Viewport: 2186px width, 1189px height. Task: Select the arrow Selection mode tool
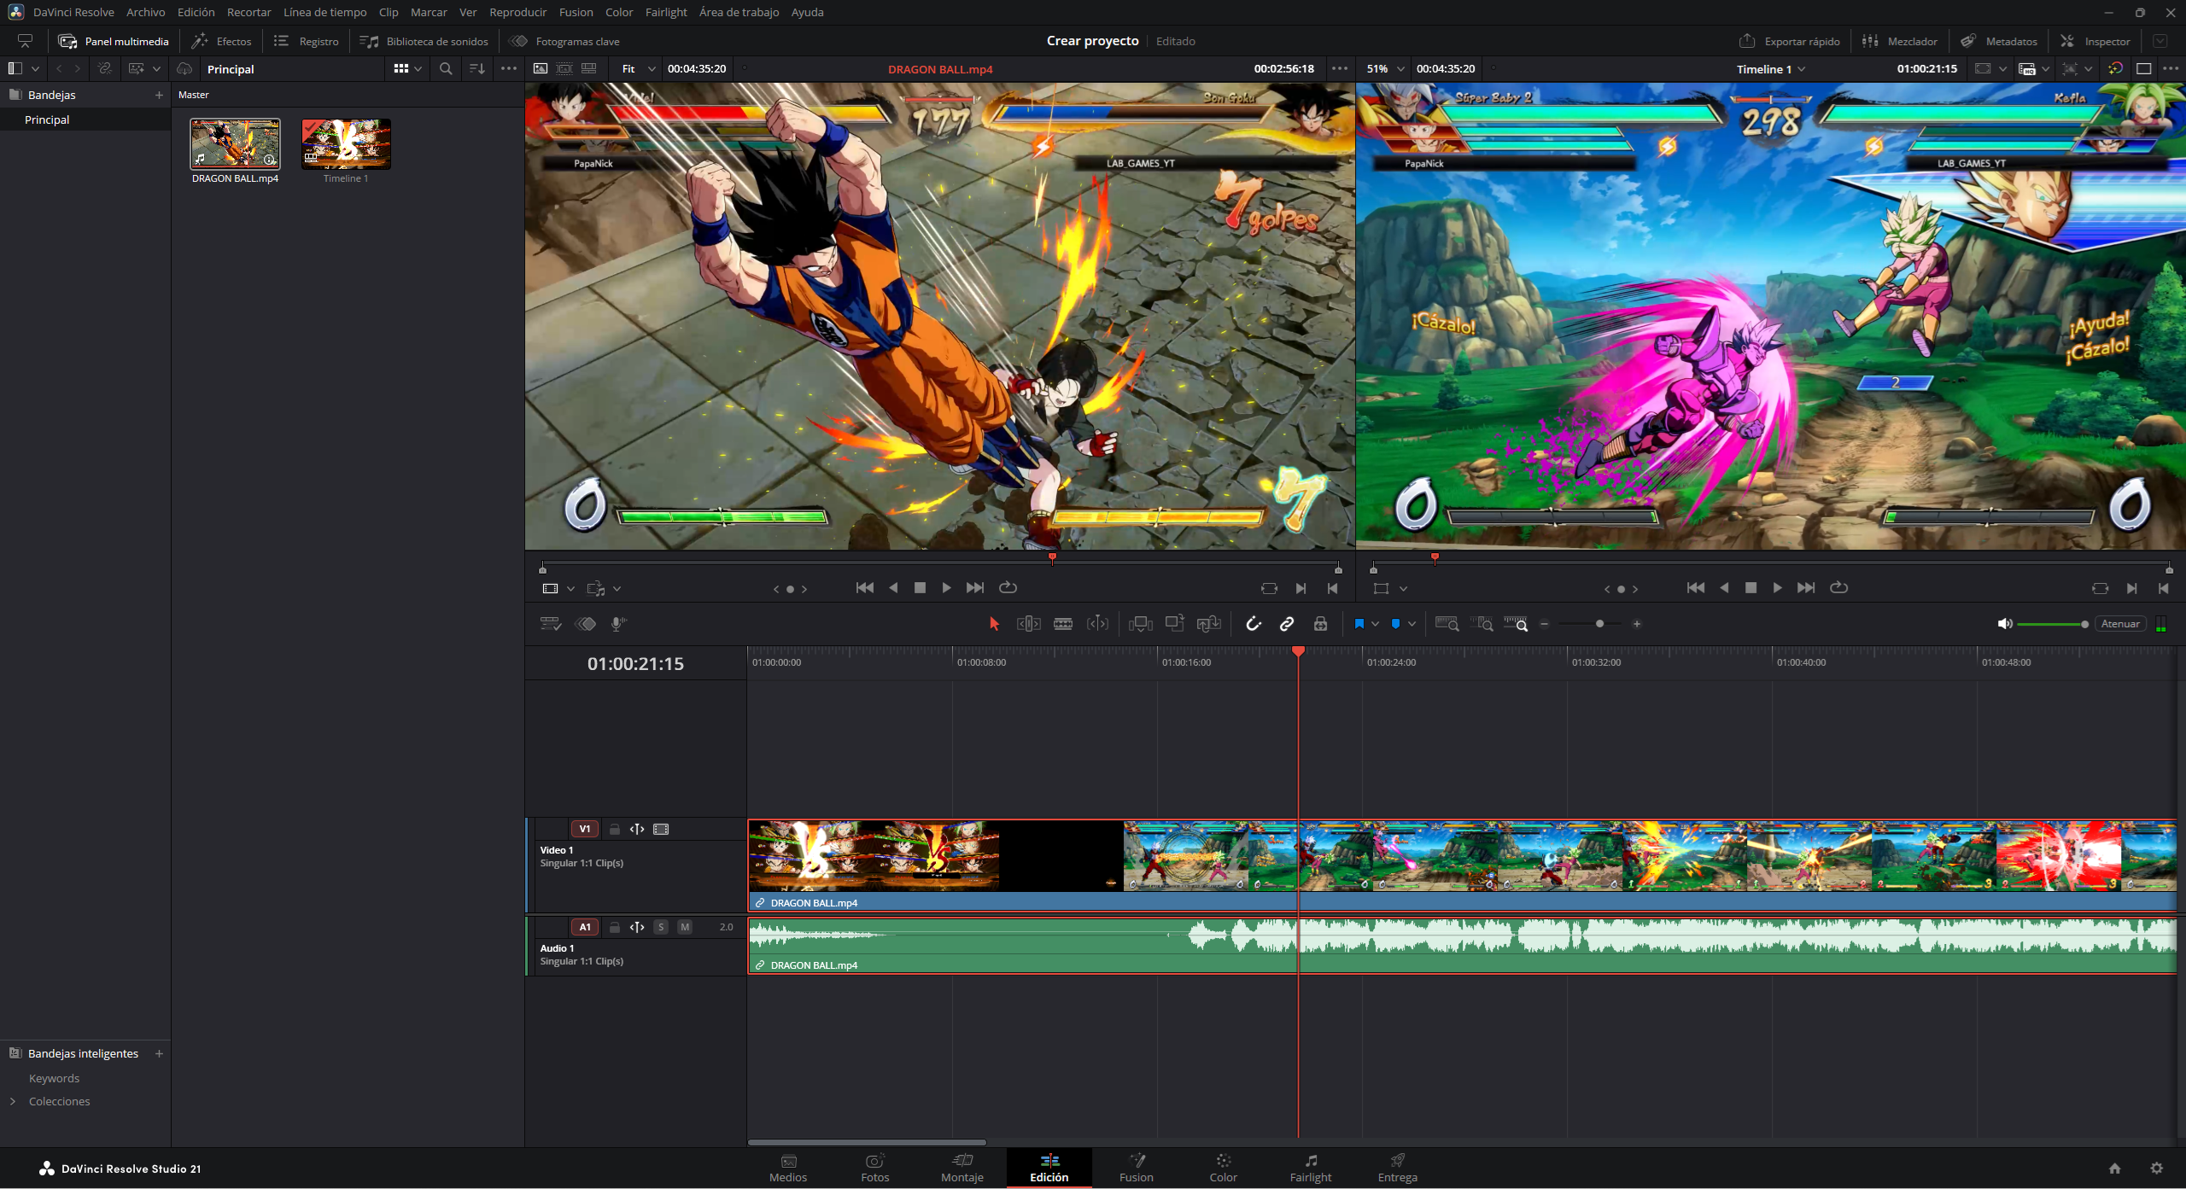point(994,624)
